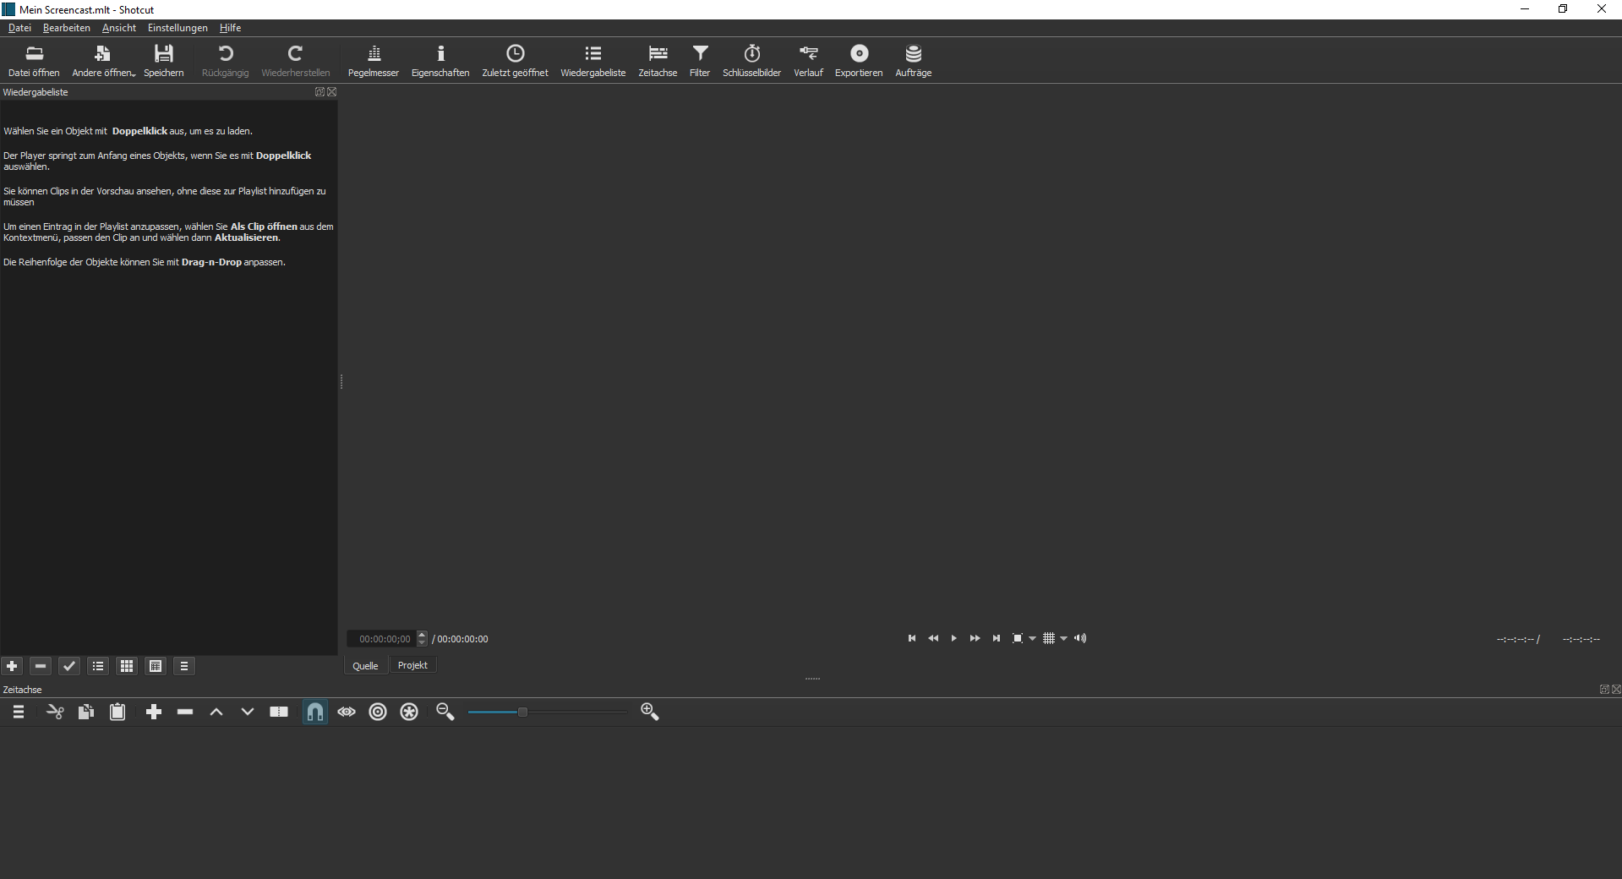Open the timeline hamburger menu
This screenshot has height=879, width=1622.
pos(19,712)
